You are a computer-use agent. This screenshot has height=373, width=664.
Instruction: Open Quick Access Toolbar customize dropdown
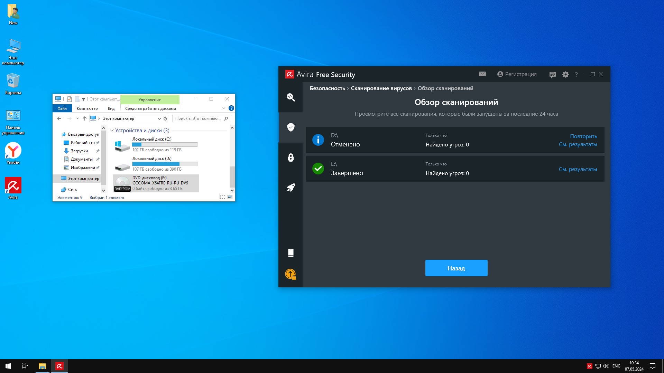[83, 99]
